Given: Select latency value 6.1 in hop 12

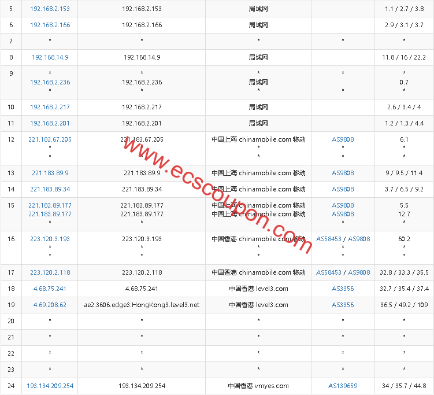Looking at the screenshot, I should point(404,139).
